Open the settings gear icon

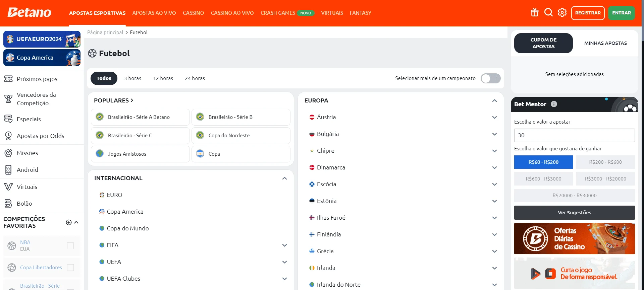(x=562, y=13)
